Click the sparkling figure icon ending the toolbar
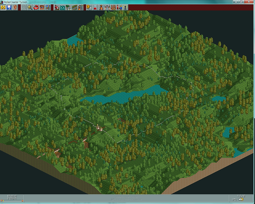This screenshot has height=204, width=255. point(125,7)
